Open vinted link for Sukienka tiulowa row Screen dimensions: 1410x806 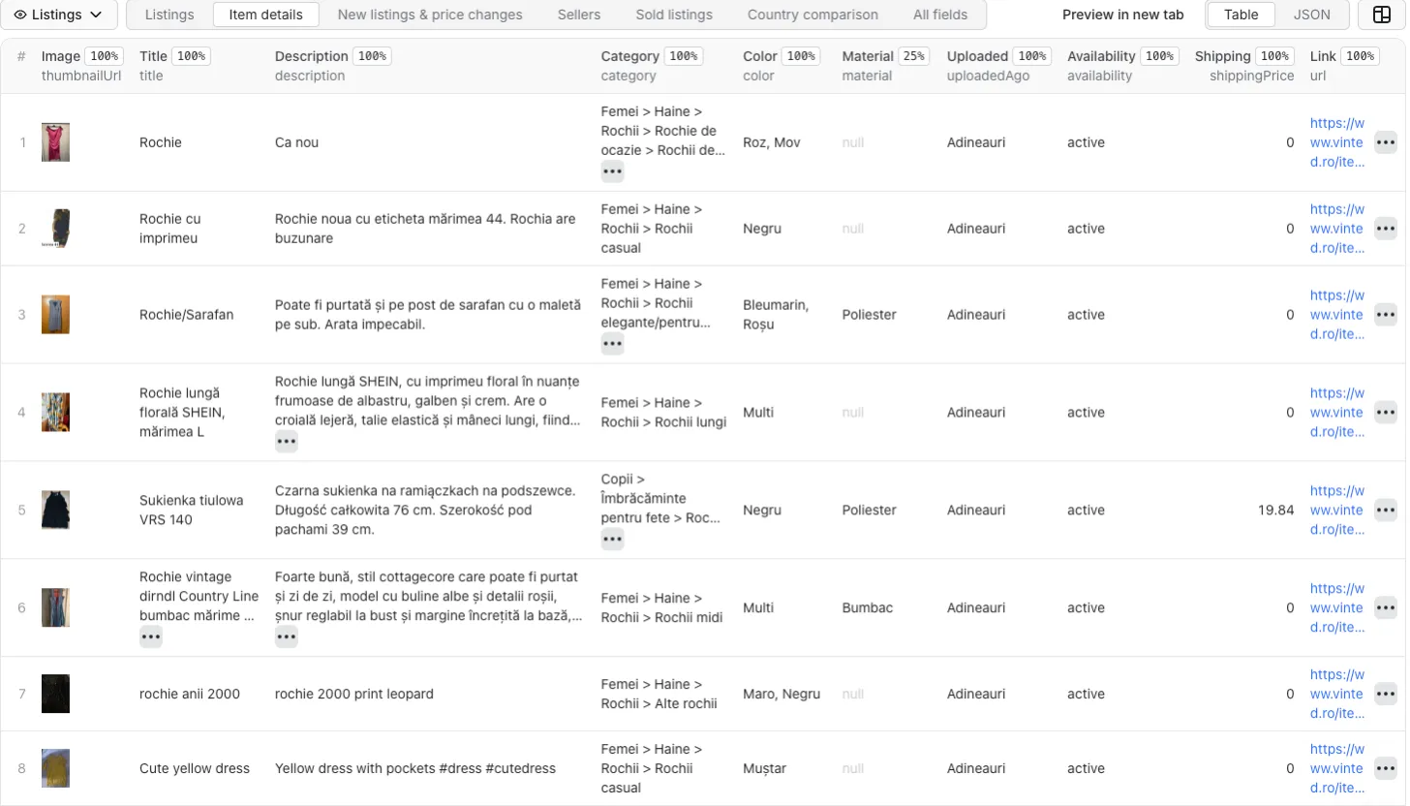[1336, 511]
